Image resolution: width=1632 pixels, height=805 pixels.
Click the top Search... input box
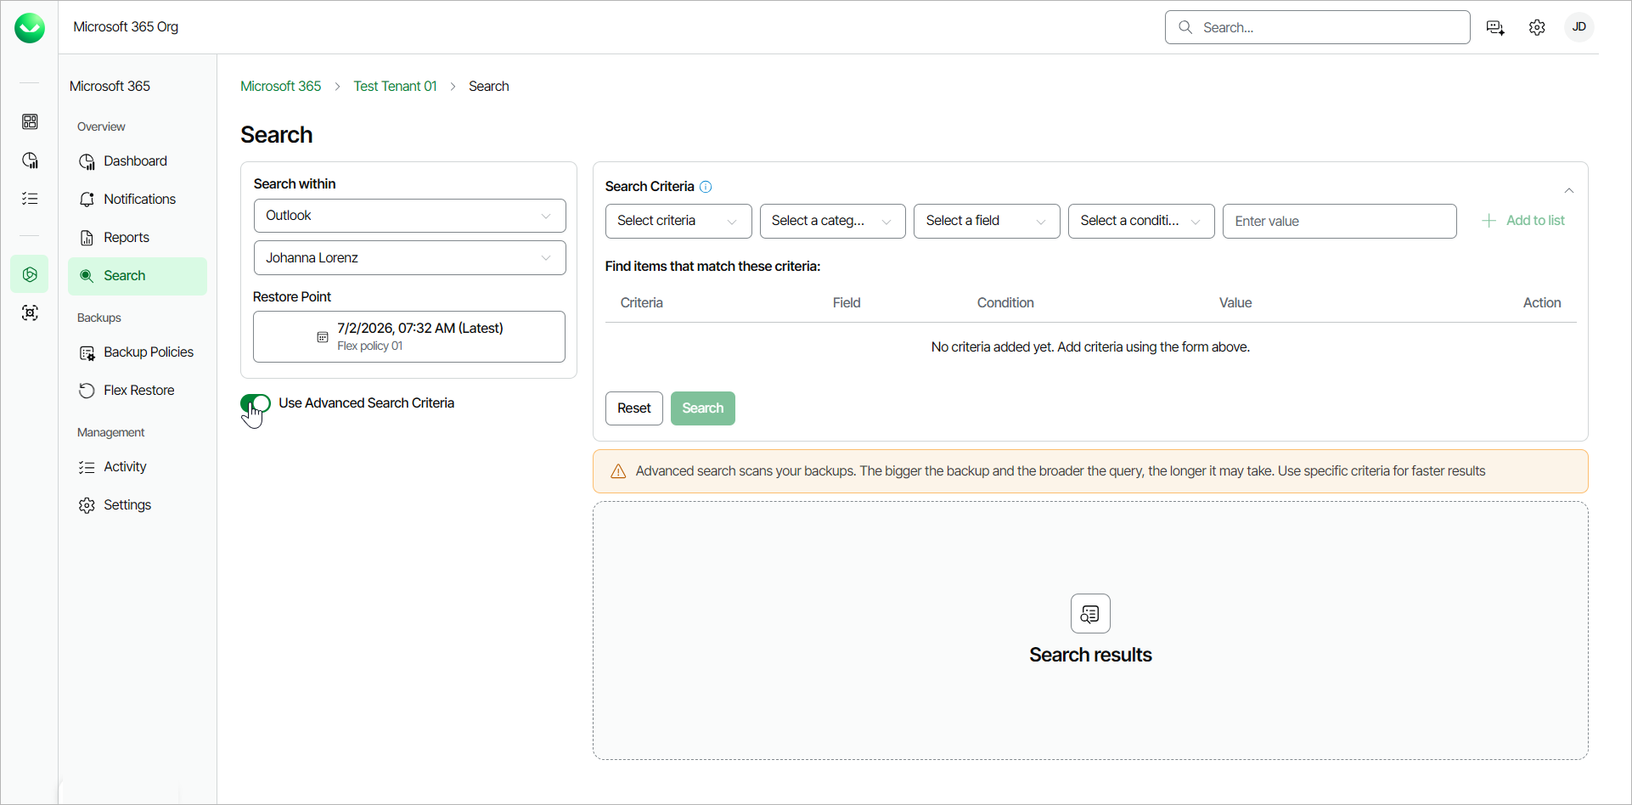pos(1318,27)
